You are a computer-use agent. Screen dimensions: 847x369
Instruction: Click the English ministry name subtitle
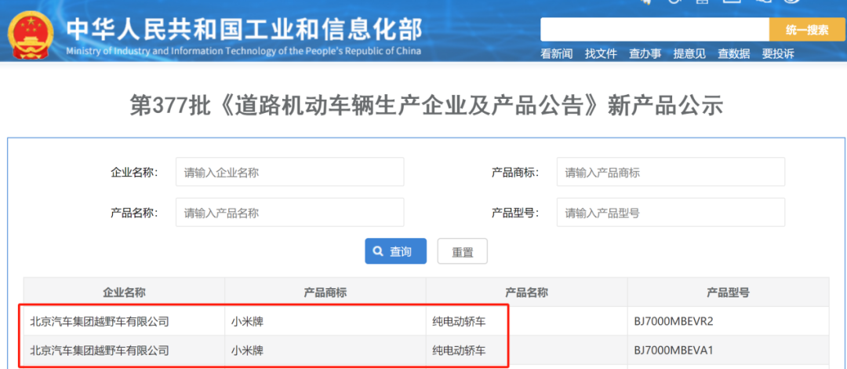[x=243, y=51]
